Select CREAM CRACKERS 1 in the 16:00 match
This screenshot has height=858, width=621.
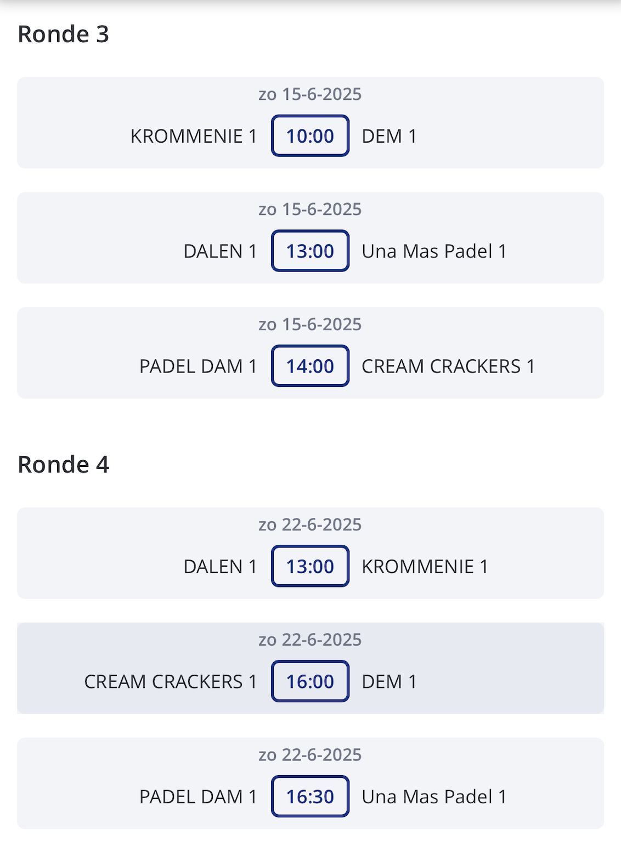click(171, 682)
